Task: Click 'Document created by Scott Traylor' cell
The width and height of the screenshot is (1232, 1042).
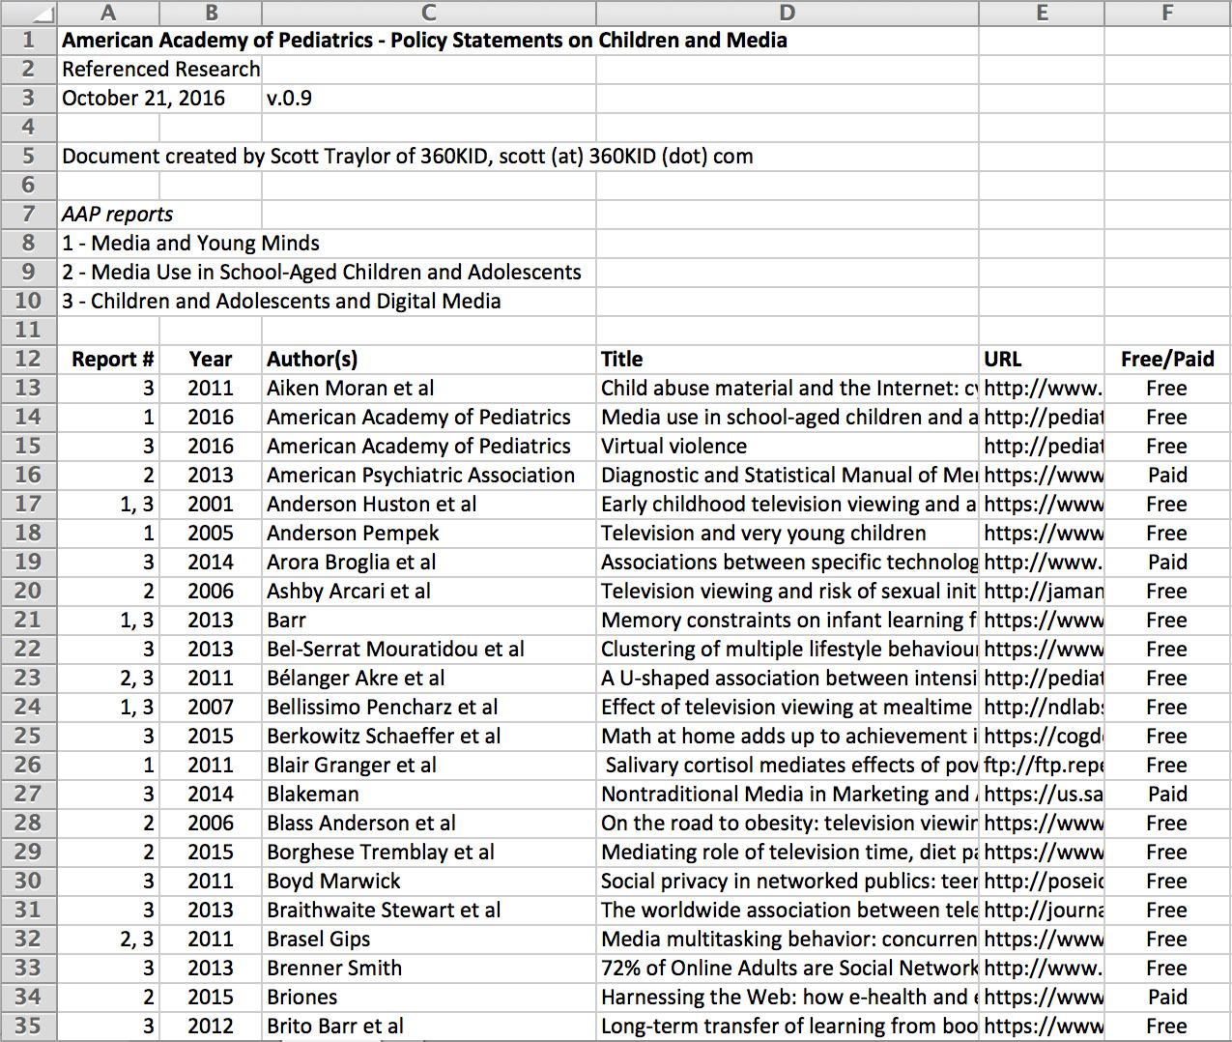Action: 407,156
